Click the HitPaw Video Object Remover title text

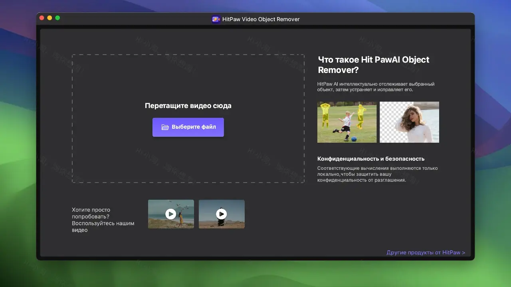pos(261,19)
